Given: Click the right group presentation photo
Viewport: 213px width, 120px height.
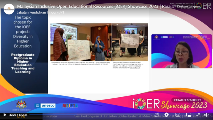Looking at the screenshot, I should (x=130, y=42).
